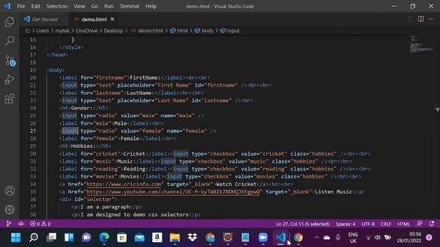Open the Widgets taskbar icon

[69, 237]
